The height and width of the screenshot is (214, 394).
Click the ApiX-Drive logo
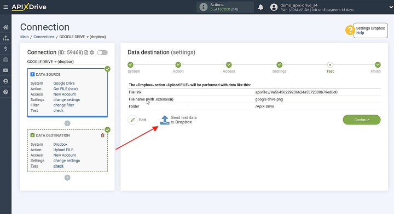pyautogui.click(x=29, y=7)
